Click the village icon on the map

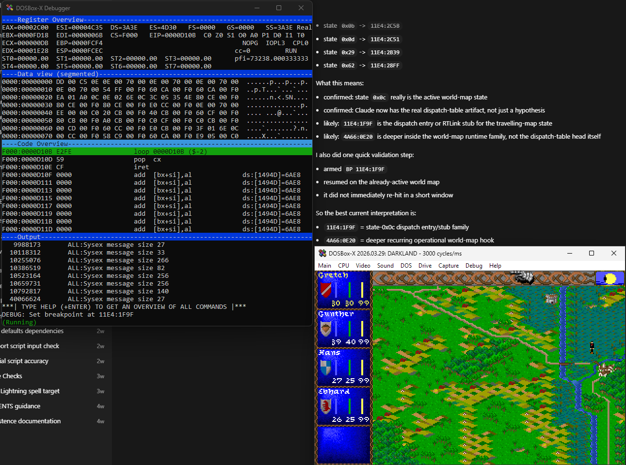pos(605,369)
